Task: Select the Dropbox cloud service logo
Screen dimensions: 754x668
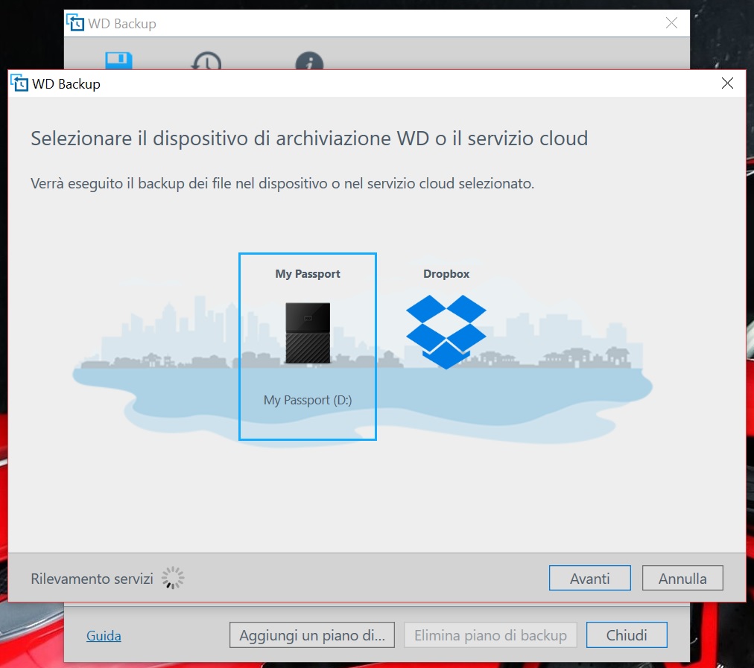Action: [x=446, y=332]
